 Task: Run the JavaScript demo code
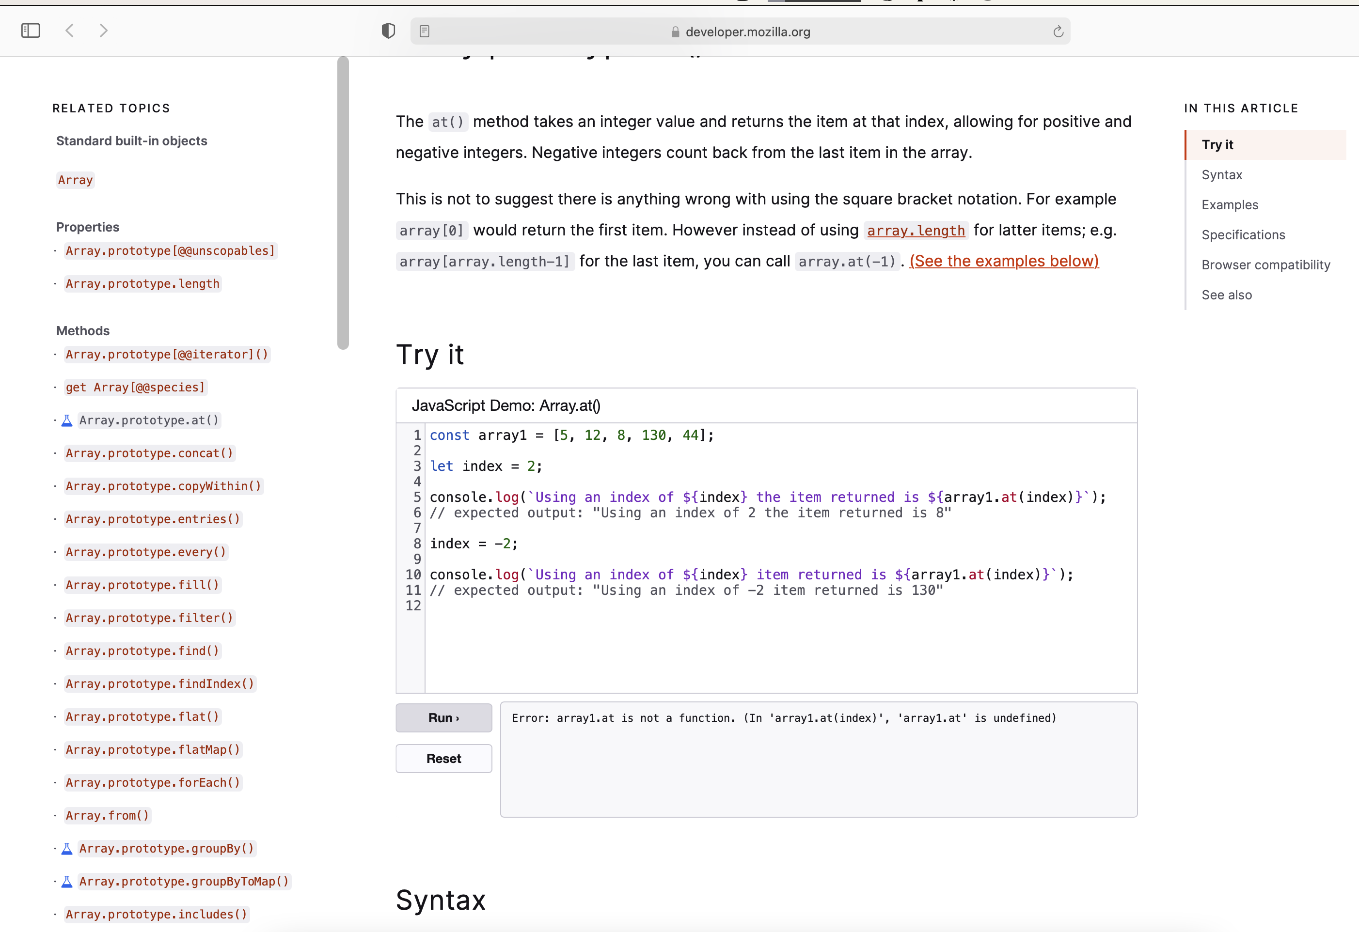pyautogui.click(x=443, y=718)
